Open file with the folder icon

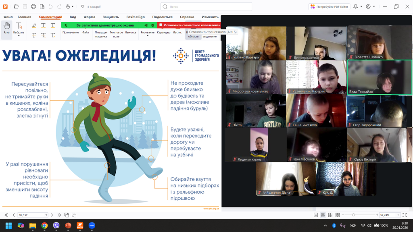click(x=16, y=6)
